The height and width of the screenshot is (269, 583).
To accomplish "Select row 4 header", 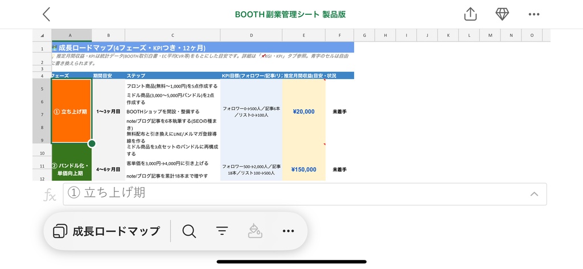I will pyautogui.click(x=42, y=76).
